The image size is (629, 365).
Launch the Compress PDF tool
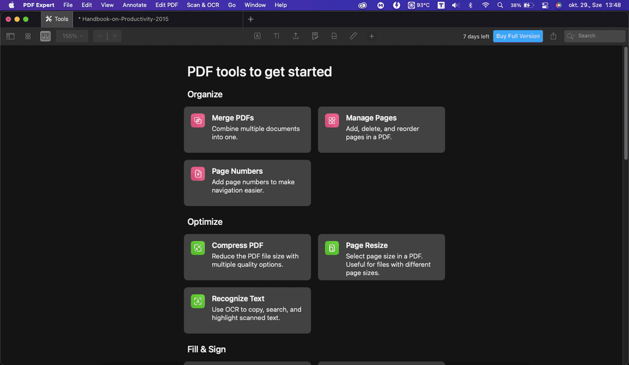(247, 256)
